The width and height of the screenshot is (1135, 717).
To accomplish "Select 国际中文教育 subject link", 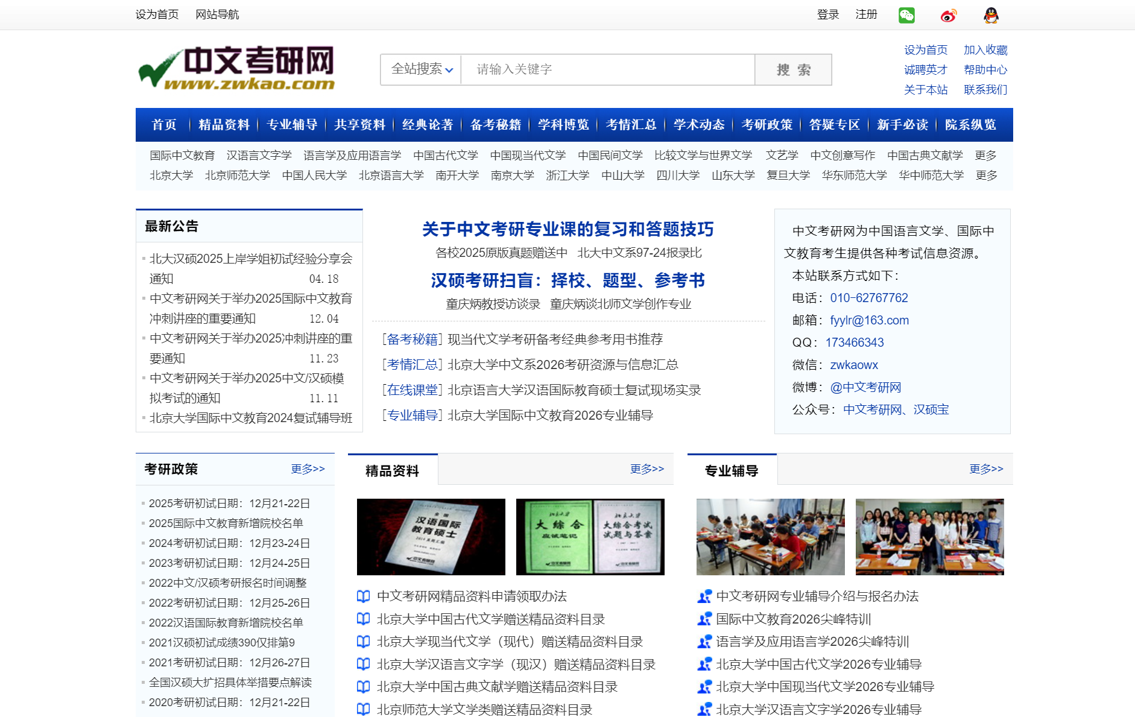I will click(x=182, y=156).
